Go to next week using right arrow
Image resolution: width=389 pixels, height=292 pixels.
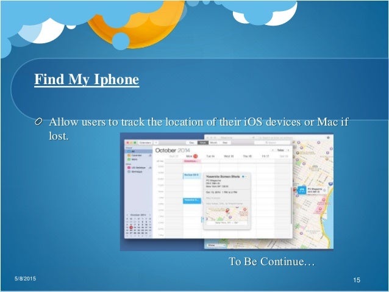pyautogui.click(x=288, y=150)
